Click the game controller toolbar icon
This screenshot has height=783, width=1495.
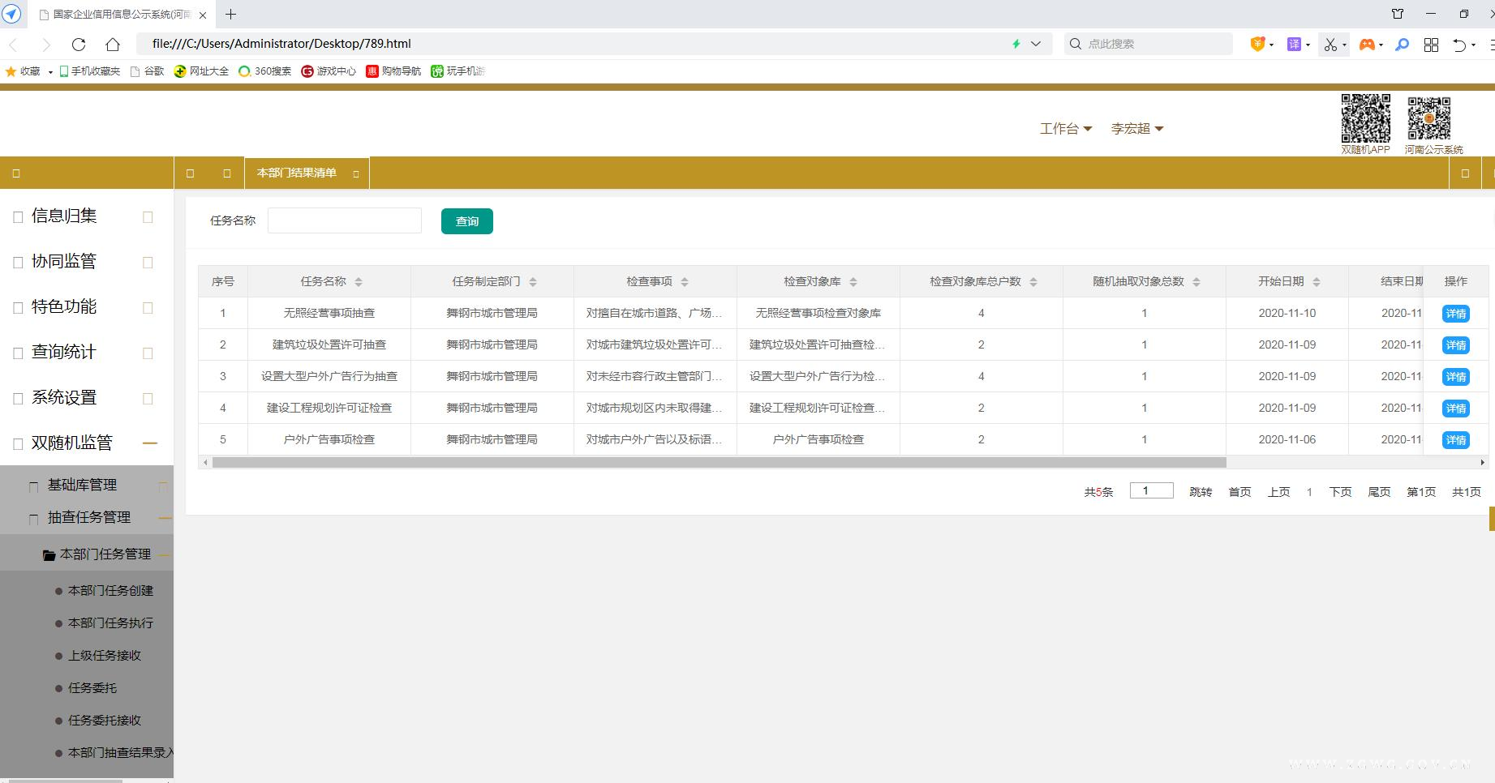click(x=1367, y=45)
